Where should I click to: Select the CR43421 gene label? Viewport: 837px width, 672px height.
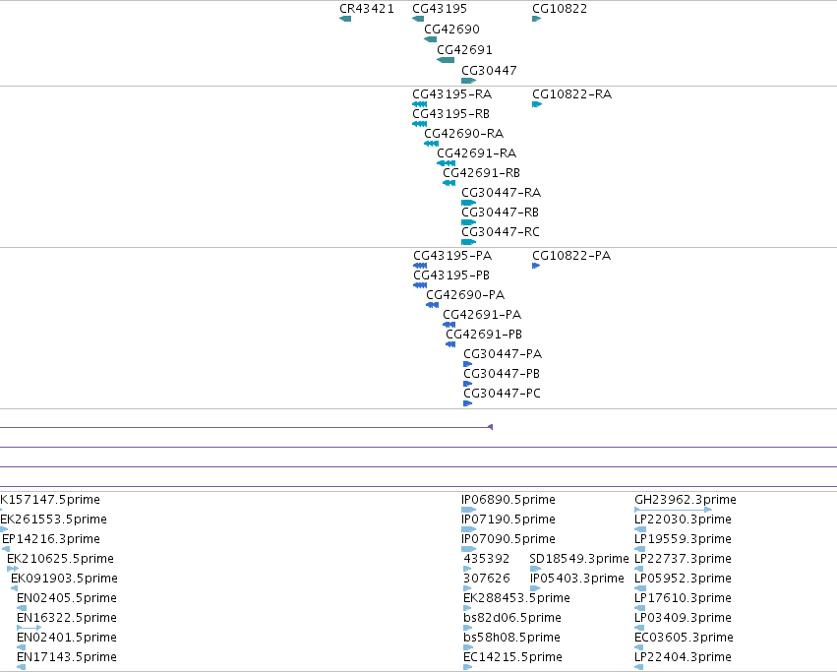367,9
